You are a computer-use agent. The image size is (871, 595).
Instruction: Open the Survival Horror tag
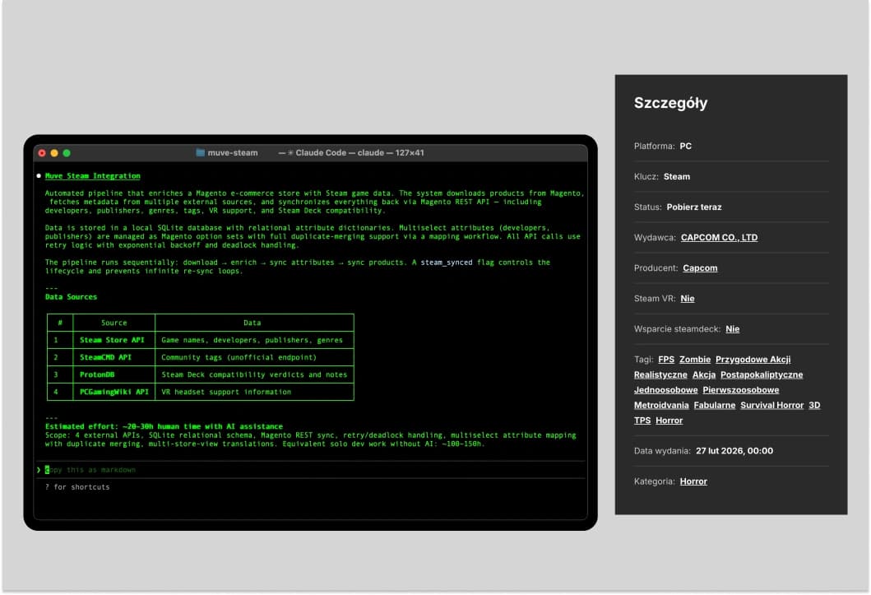tap(772, 406)
